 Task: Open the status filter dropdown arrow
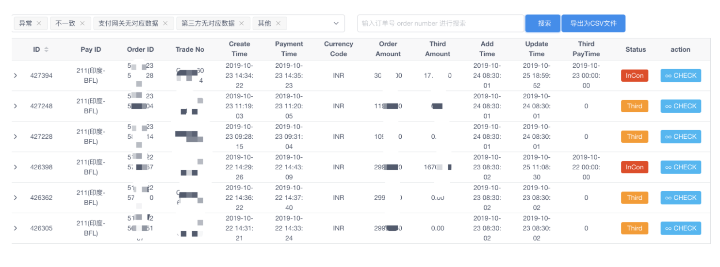[x=336, y=23]
